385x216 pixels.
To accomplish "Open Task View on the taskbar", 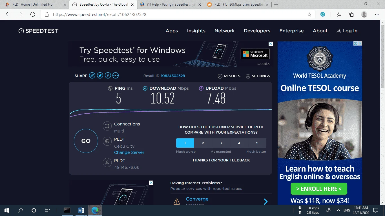I will pyautogui.click(x=47, y=210).
